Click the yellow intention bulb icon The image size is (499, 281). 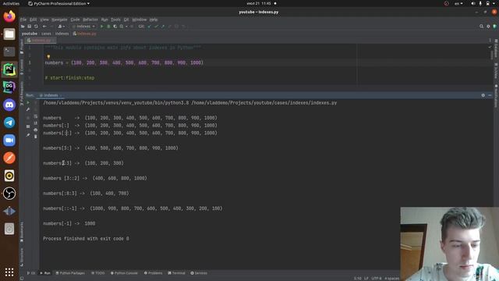coord(48,57)
